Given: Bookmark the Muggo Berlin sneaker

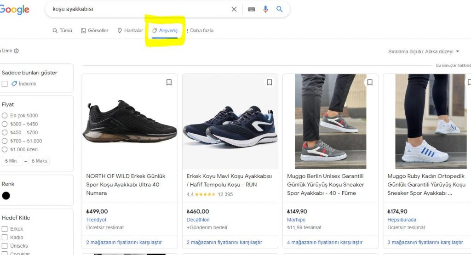Looking at the screenshot, I should (370, 82).
